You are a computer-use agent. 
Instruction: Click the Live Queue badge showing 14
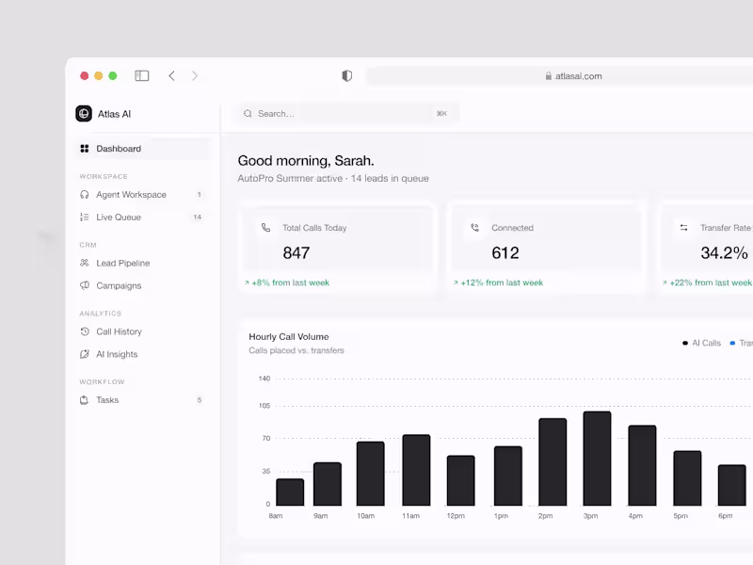pos(198,218)
